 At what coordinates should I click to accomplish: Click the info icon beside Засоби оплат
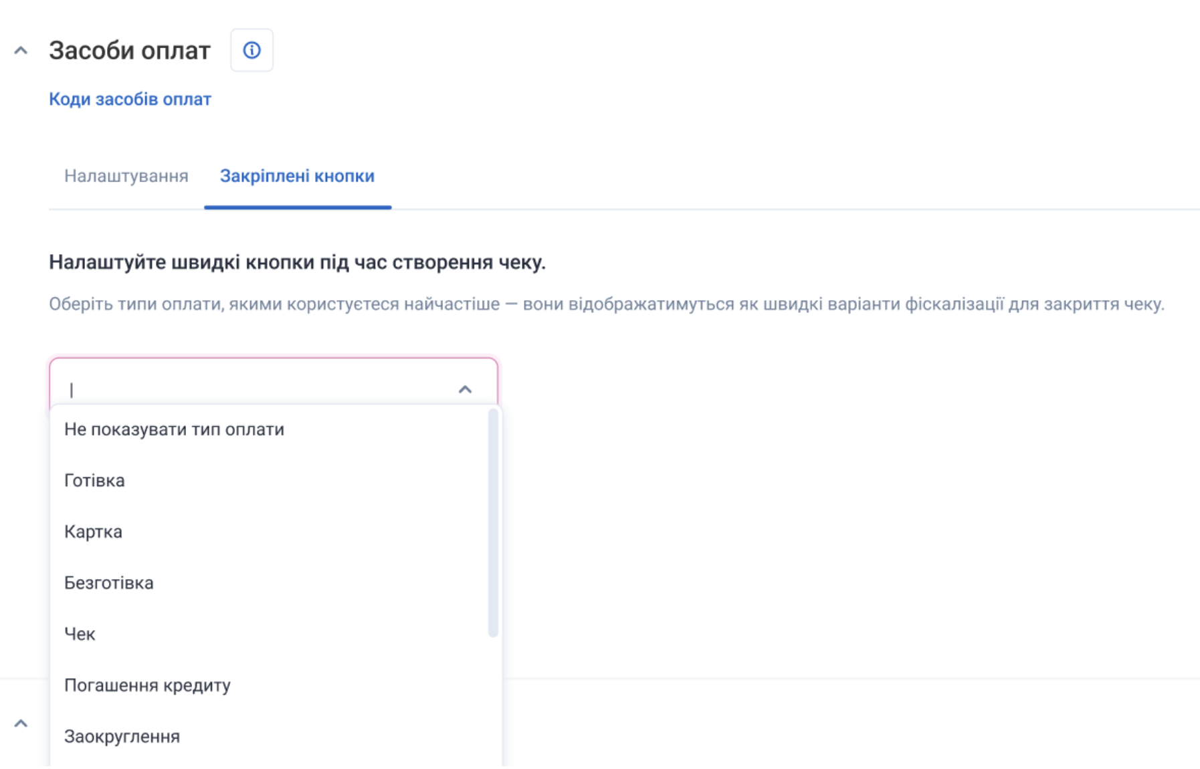[x=252, y=50]
